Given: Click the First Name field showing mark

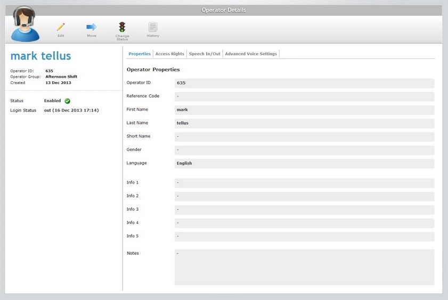Looking at the screenshot, I should pos(304,110).
